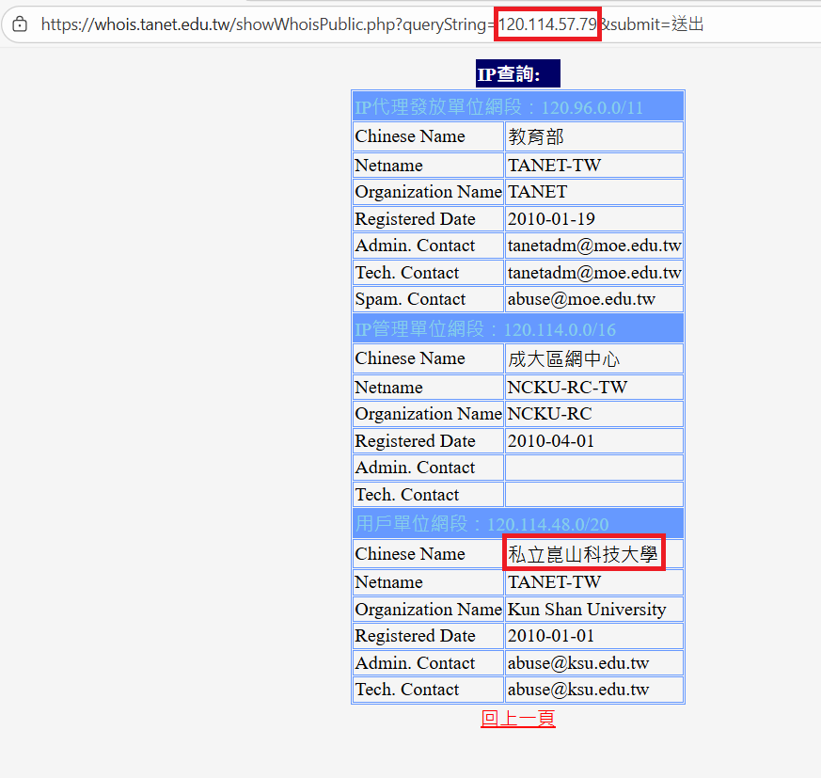Image resolution: width=821 pixels, height=778 pixels.
Task: Click registered date 2010-01-19
Action: point(593,219)
